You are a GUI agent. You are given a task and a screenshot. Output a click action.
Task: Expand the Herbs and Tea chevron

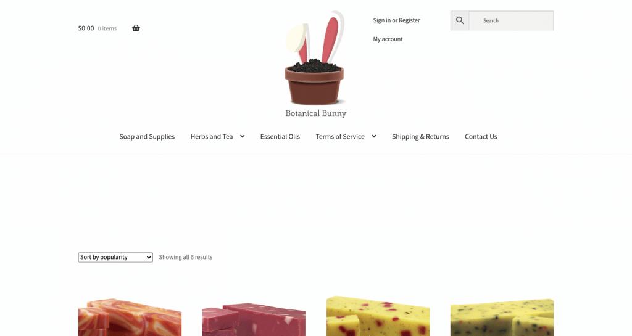[x=242, y=136]
